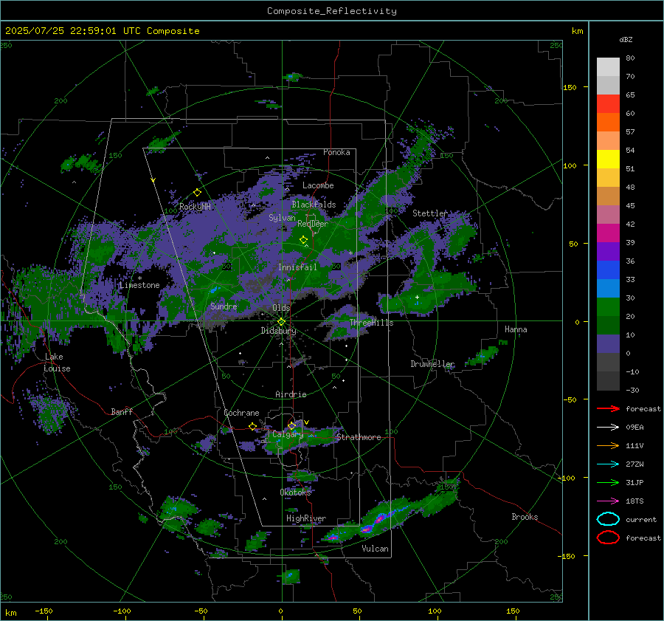Click the Ponoka label
664x621 pixels.
click(336, 152)
